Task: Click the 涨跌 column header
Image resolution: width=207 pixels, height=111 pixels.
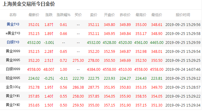Action: click(49, 15)
